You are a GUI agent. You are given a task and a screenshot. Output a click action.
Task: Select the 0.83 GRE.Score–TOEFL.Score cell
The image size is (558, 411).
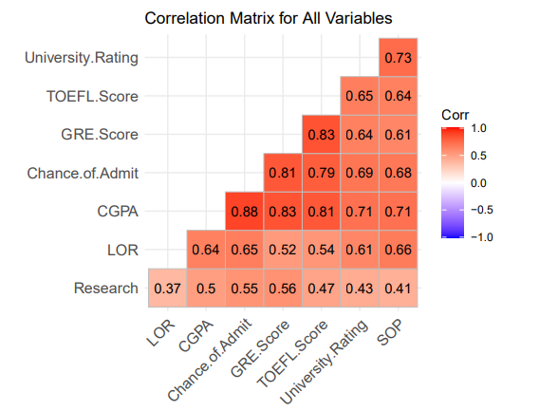(x=321, y=134)
